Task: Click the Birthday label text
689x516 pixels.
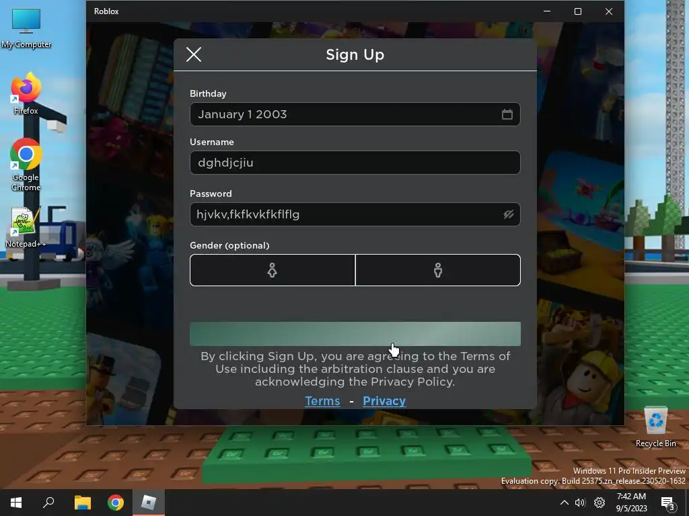Action: pyautogui.click(x=208, y=94)
